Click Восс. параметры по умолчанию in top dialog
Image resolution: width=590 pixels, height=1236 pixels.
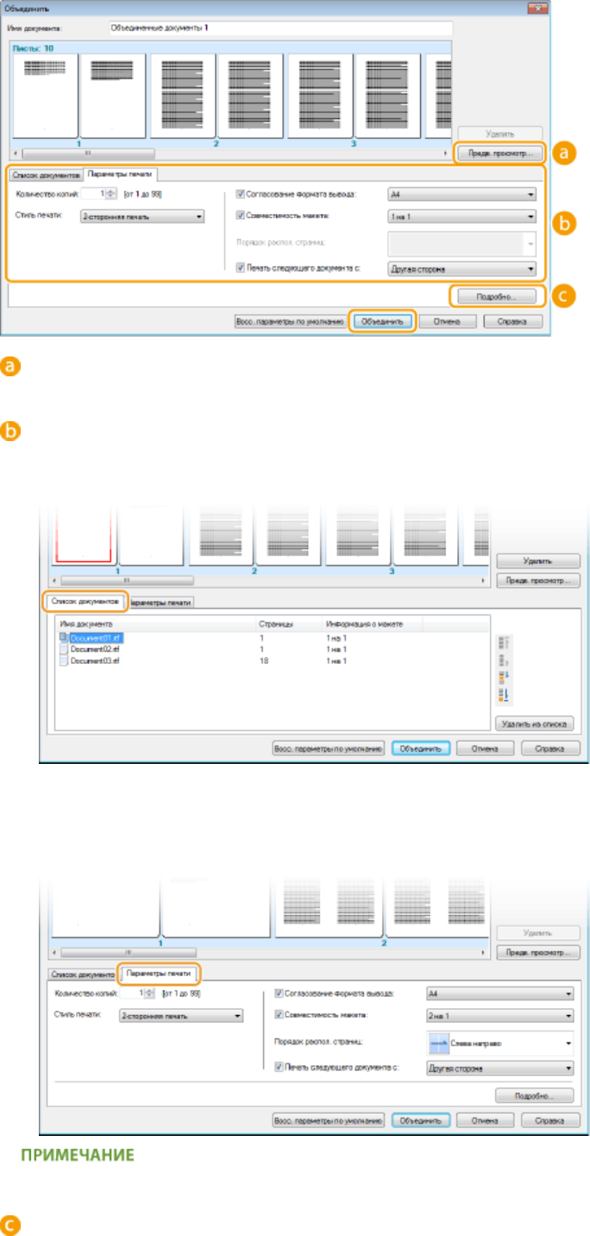(290, 322)
